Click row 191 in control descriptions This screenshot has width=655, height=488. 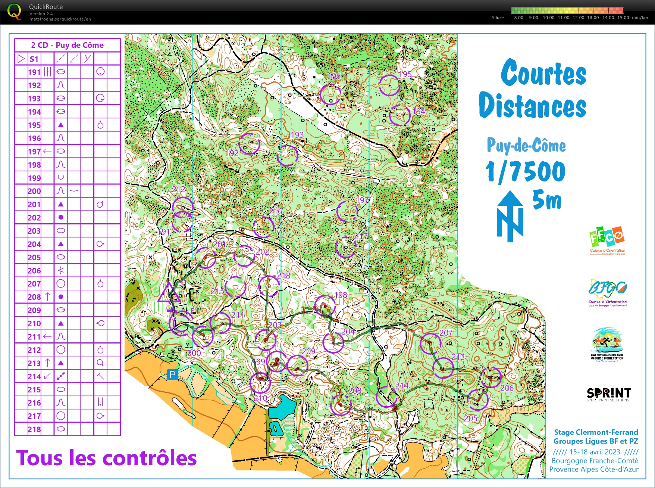click(x=68, y=72)
